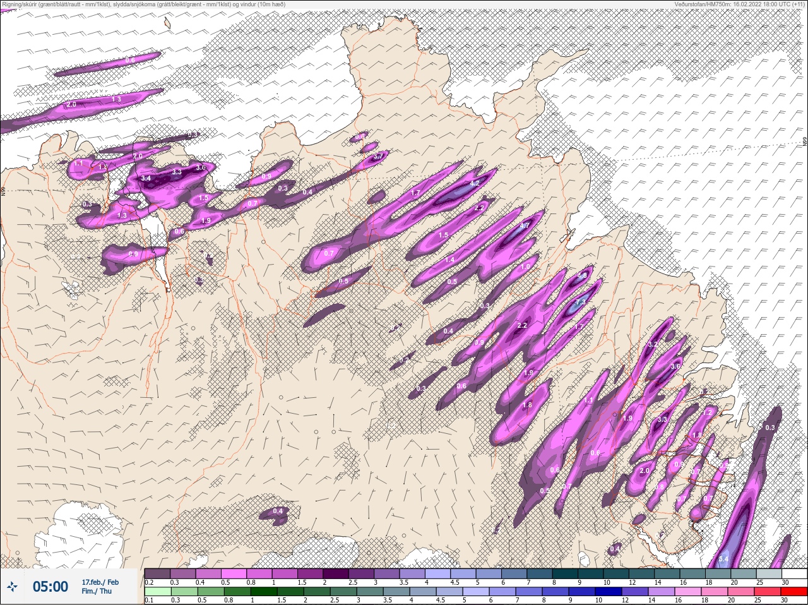Select lower legend pink swatch at 18
The width and height of the screenshot is (808, 605).
715,592
